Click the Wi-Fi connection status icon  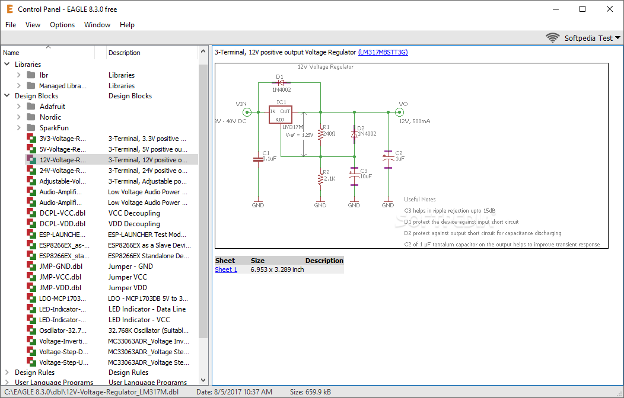552,38
